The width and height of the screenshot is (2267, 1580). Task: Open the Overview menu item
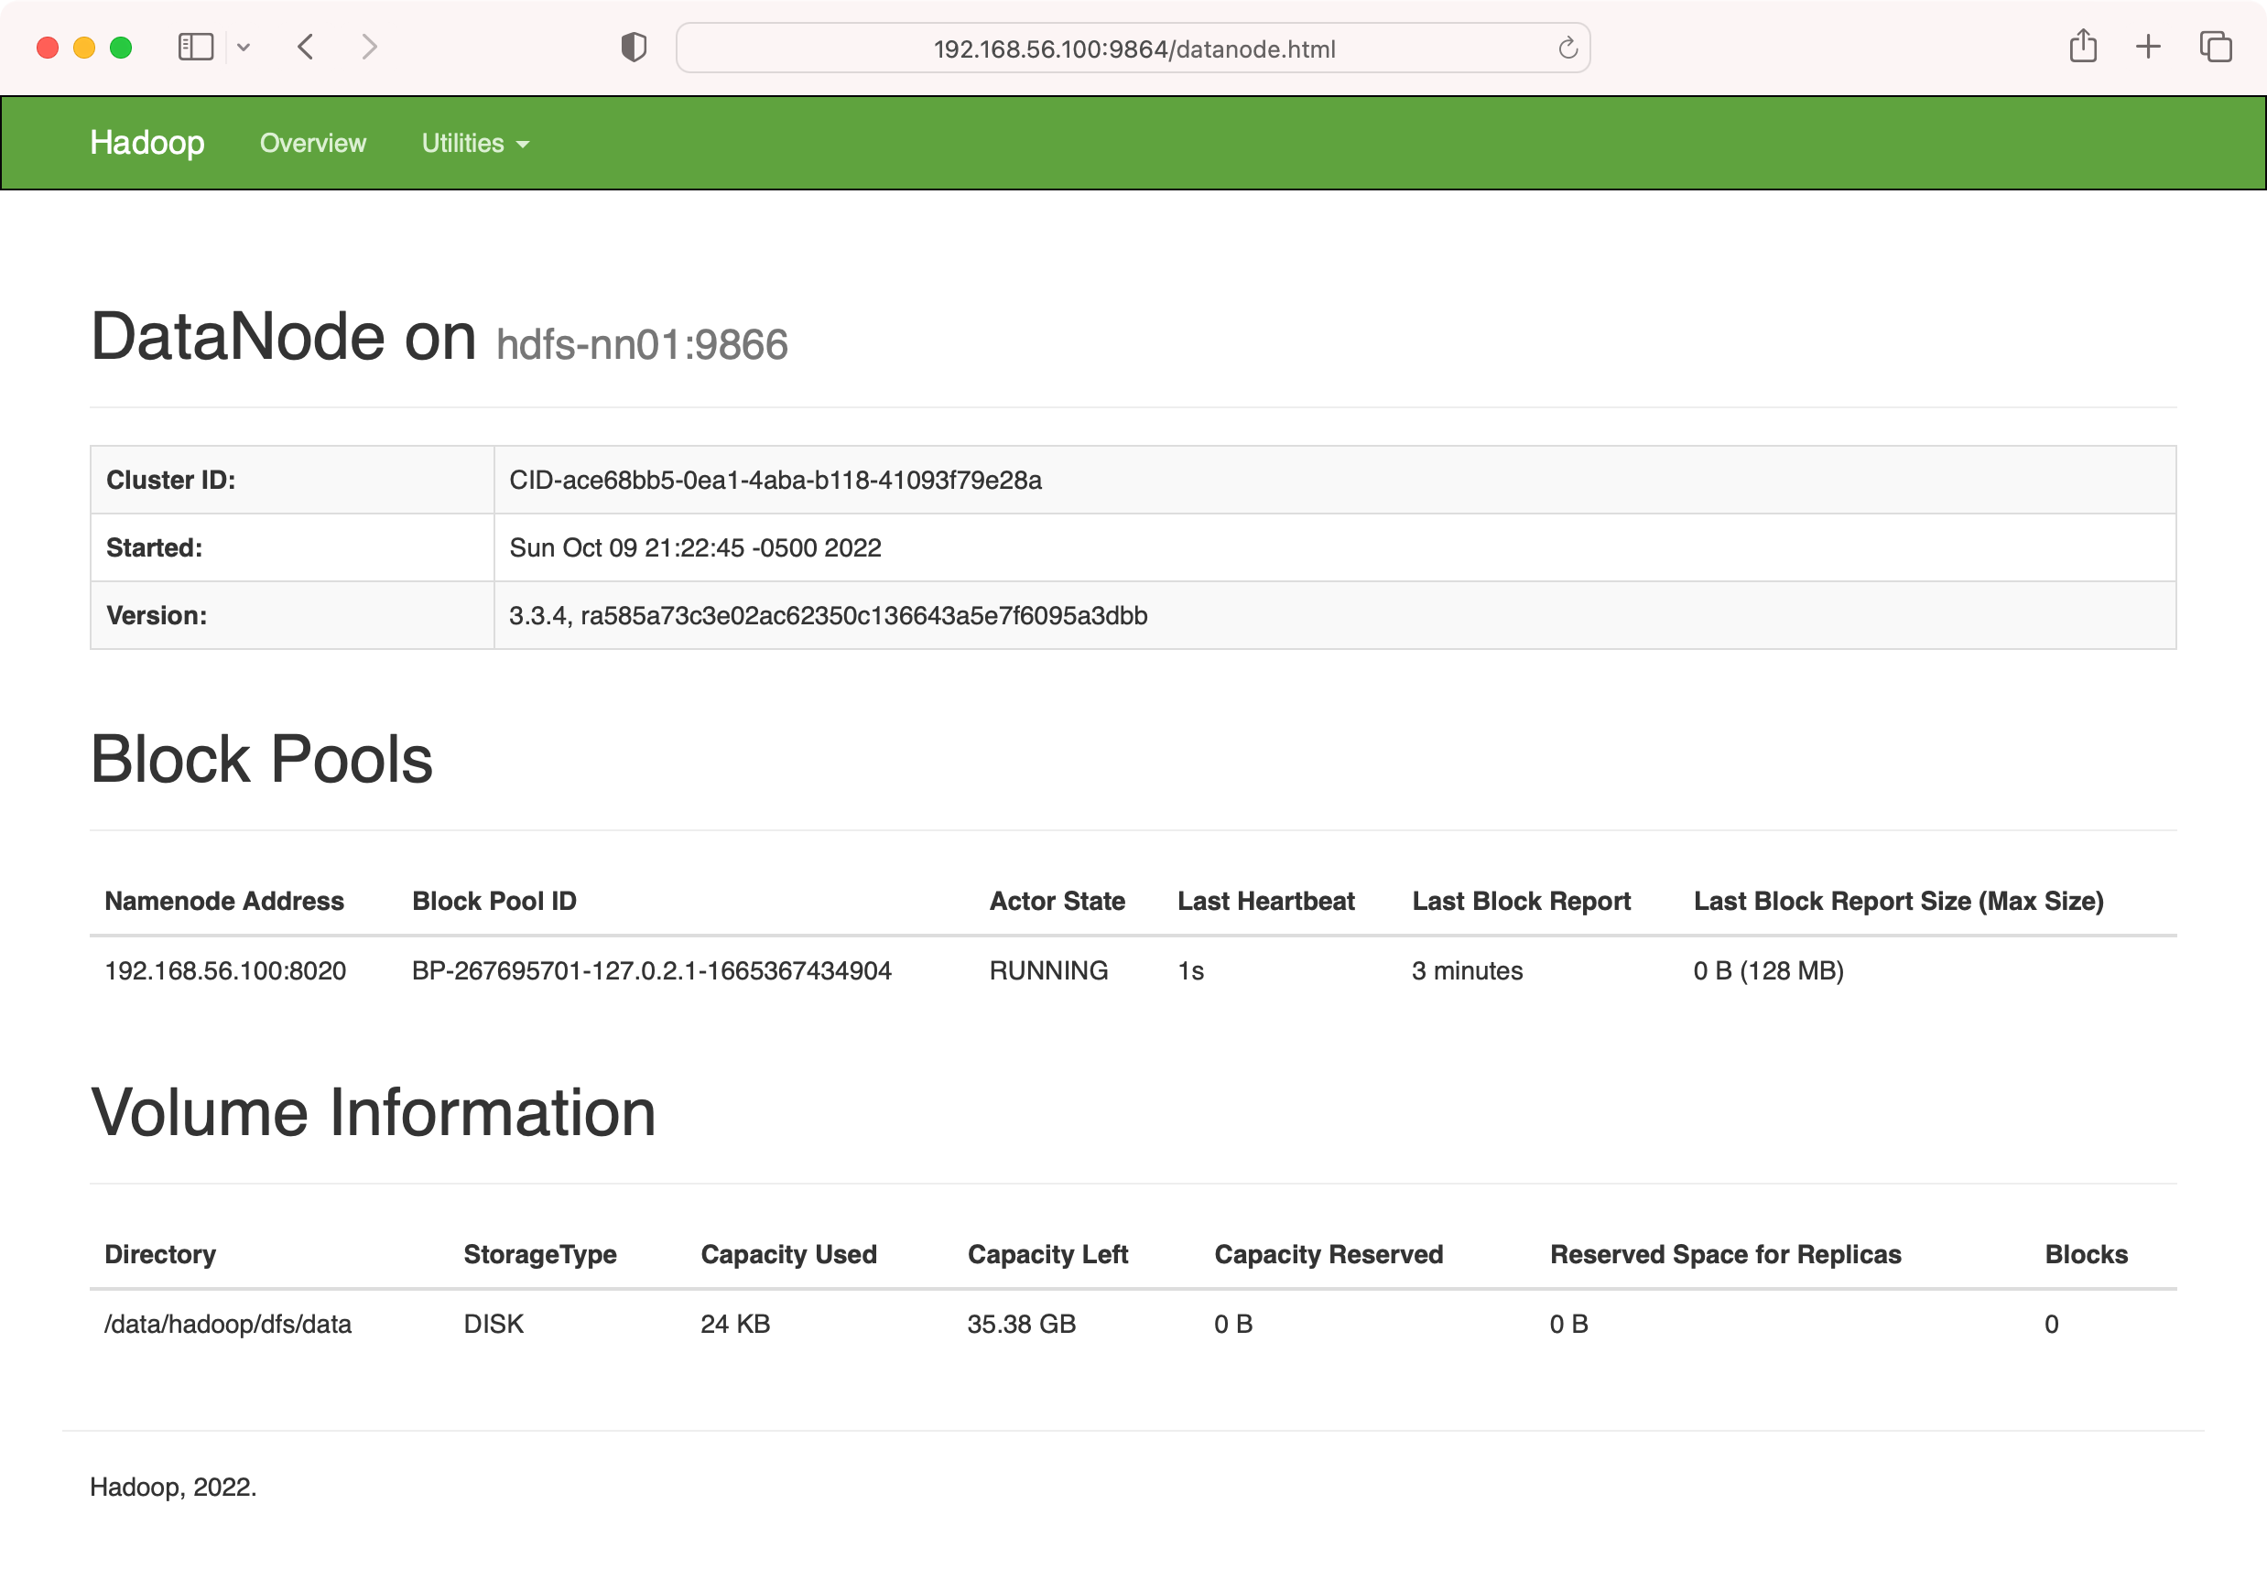click(312, 143)
